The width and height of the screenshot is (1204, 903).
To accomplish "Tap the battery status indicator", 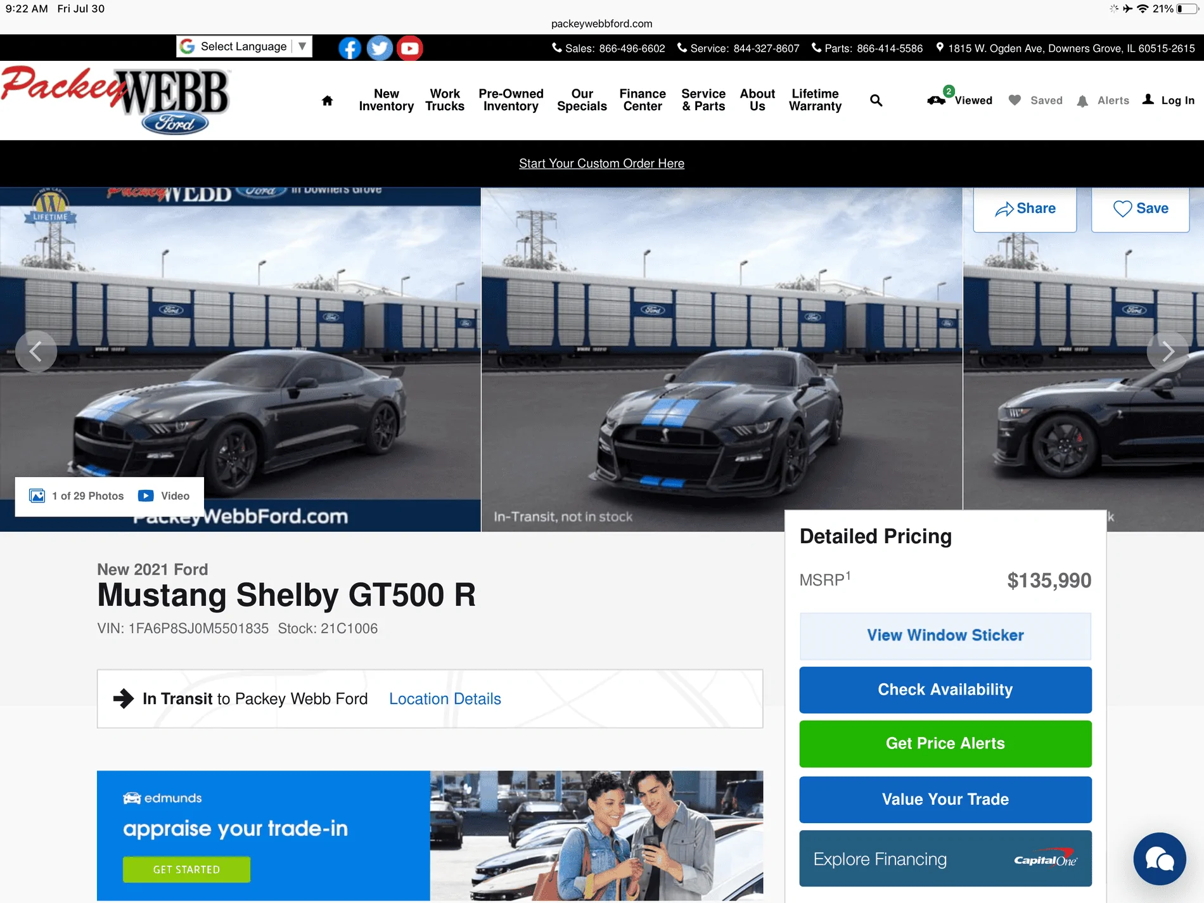I will 1188,9.
